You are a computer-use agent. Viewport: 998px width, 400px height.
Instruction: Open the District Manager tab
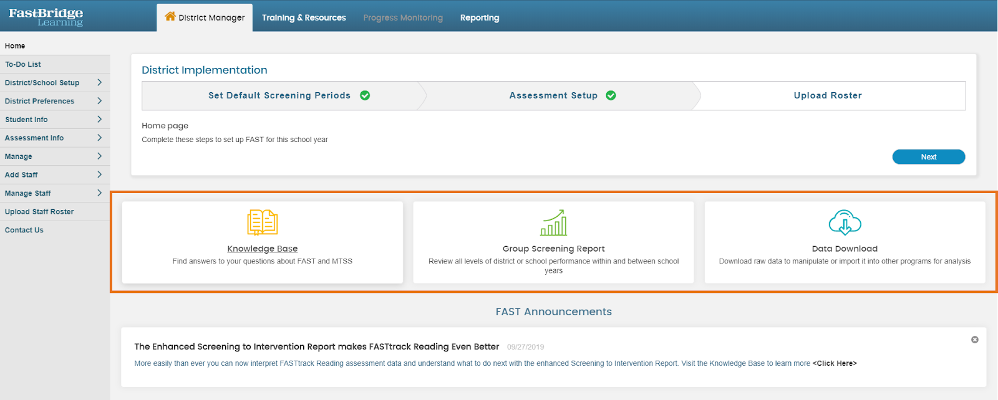click(205, 17)
